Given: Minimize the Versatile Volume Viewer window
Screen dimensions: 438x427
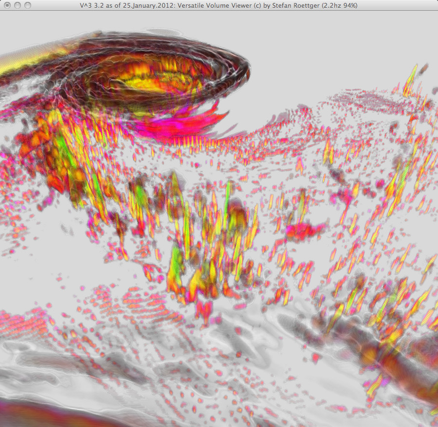Looking at the screenshot, I should pos(17,5).
